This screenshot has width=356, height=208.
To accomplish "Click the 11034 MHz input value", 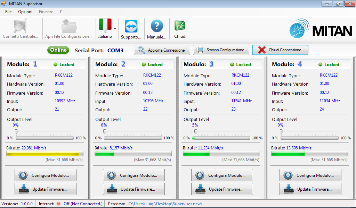I will 330,101.
